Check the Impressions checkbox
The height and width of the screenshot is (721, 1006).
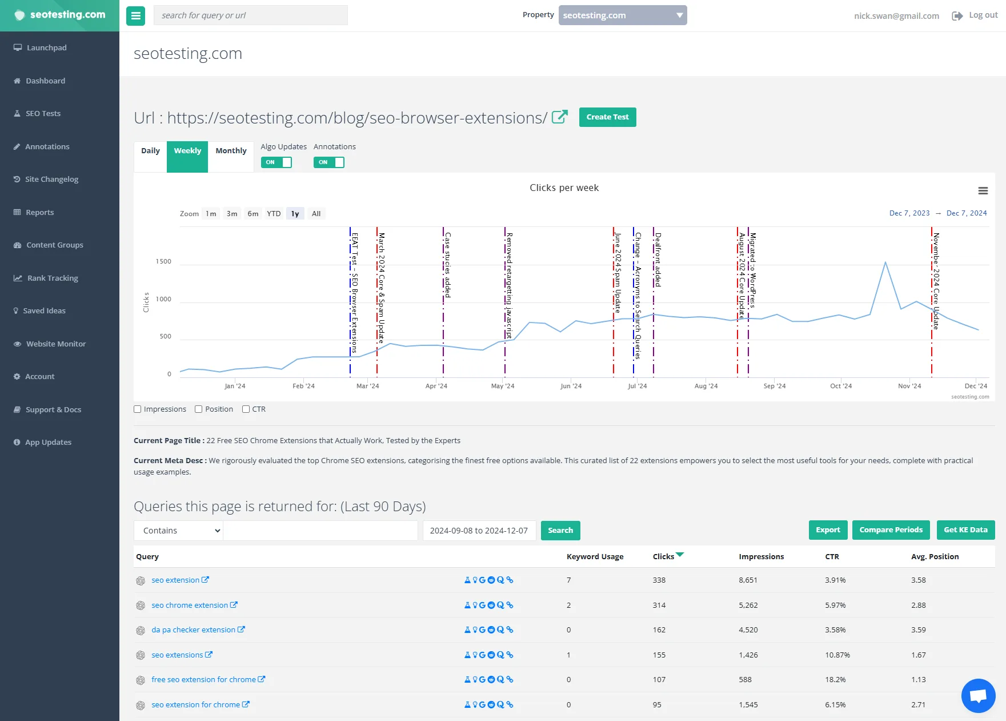138,409
